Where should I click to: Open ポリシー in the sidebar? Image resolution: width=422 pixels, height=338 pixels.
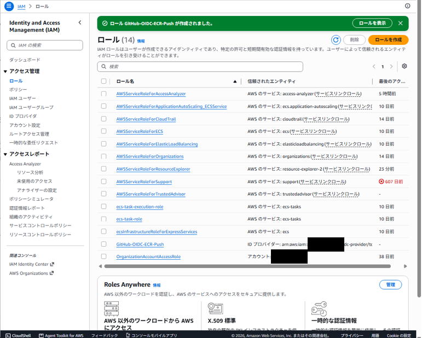18,90
